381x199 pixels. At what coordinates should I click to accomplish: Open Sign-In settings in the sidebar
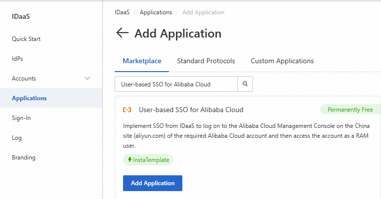(x=21, y=118)
